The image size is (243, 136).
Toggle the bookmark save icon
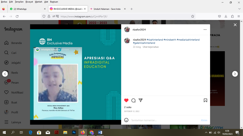(x=205, y=100)
